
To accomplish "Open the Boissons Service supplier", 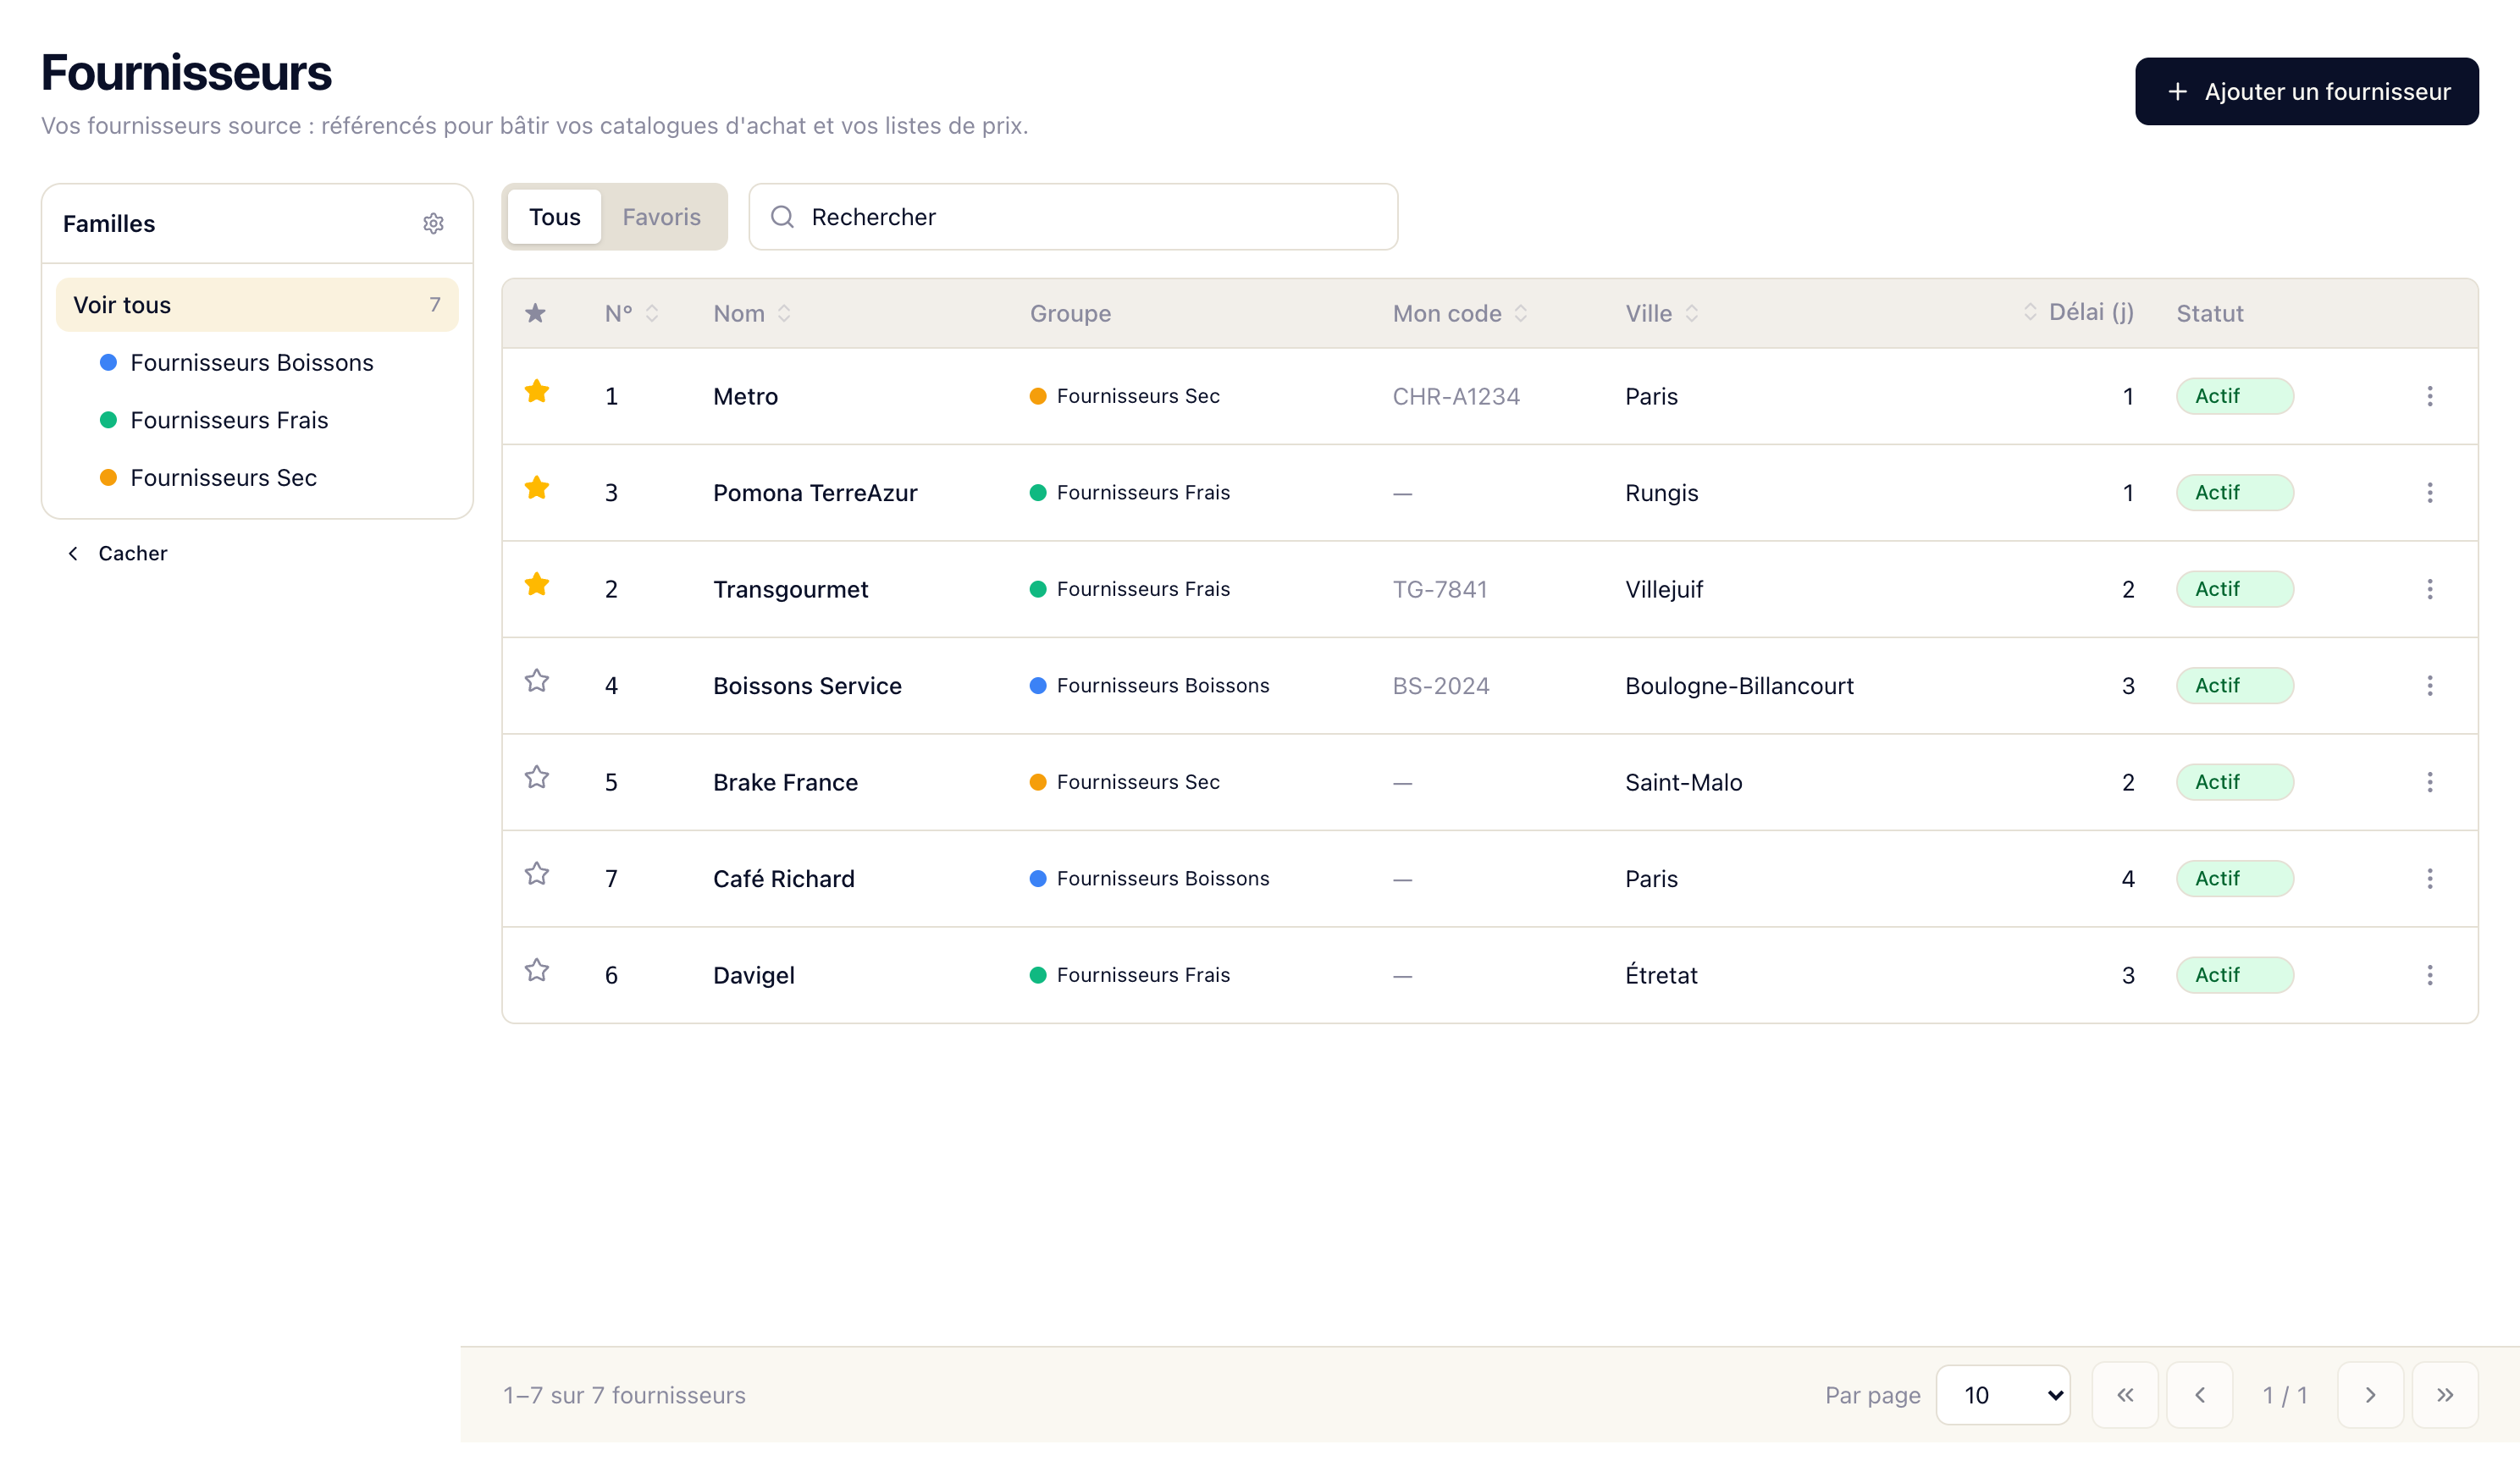I will (x=807, y=686).
